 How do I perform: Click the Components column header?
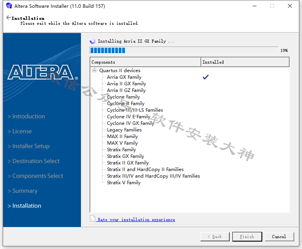(146, 62)
